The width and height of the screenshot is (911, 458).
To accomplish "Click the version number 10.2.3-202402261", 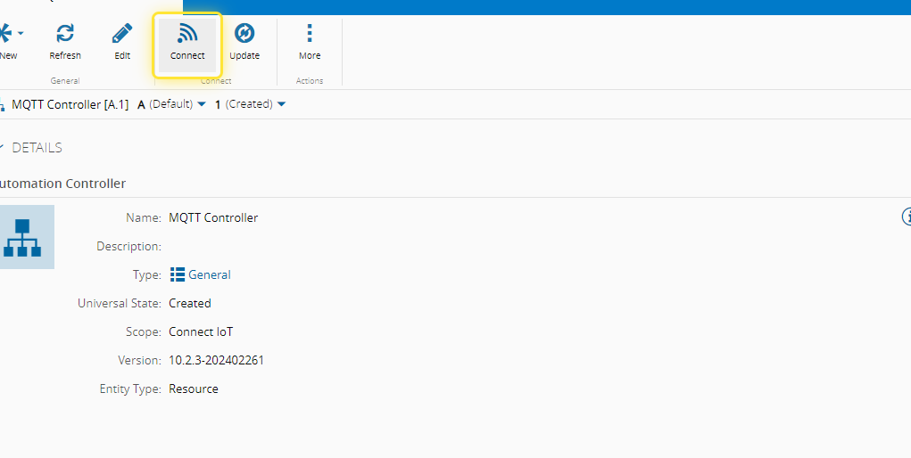I will click(216, 361).
